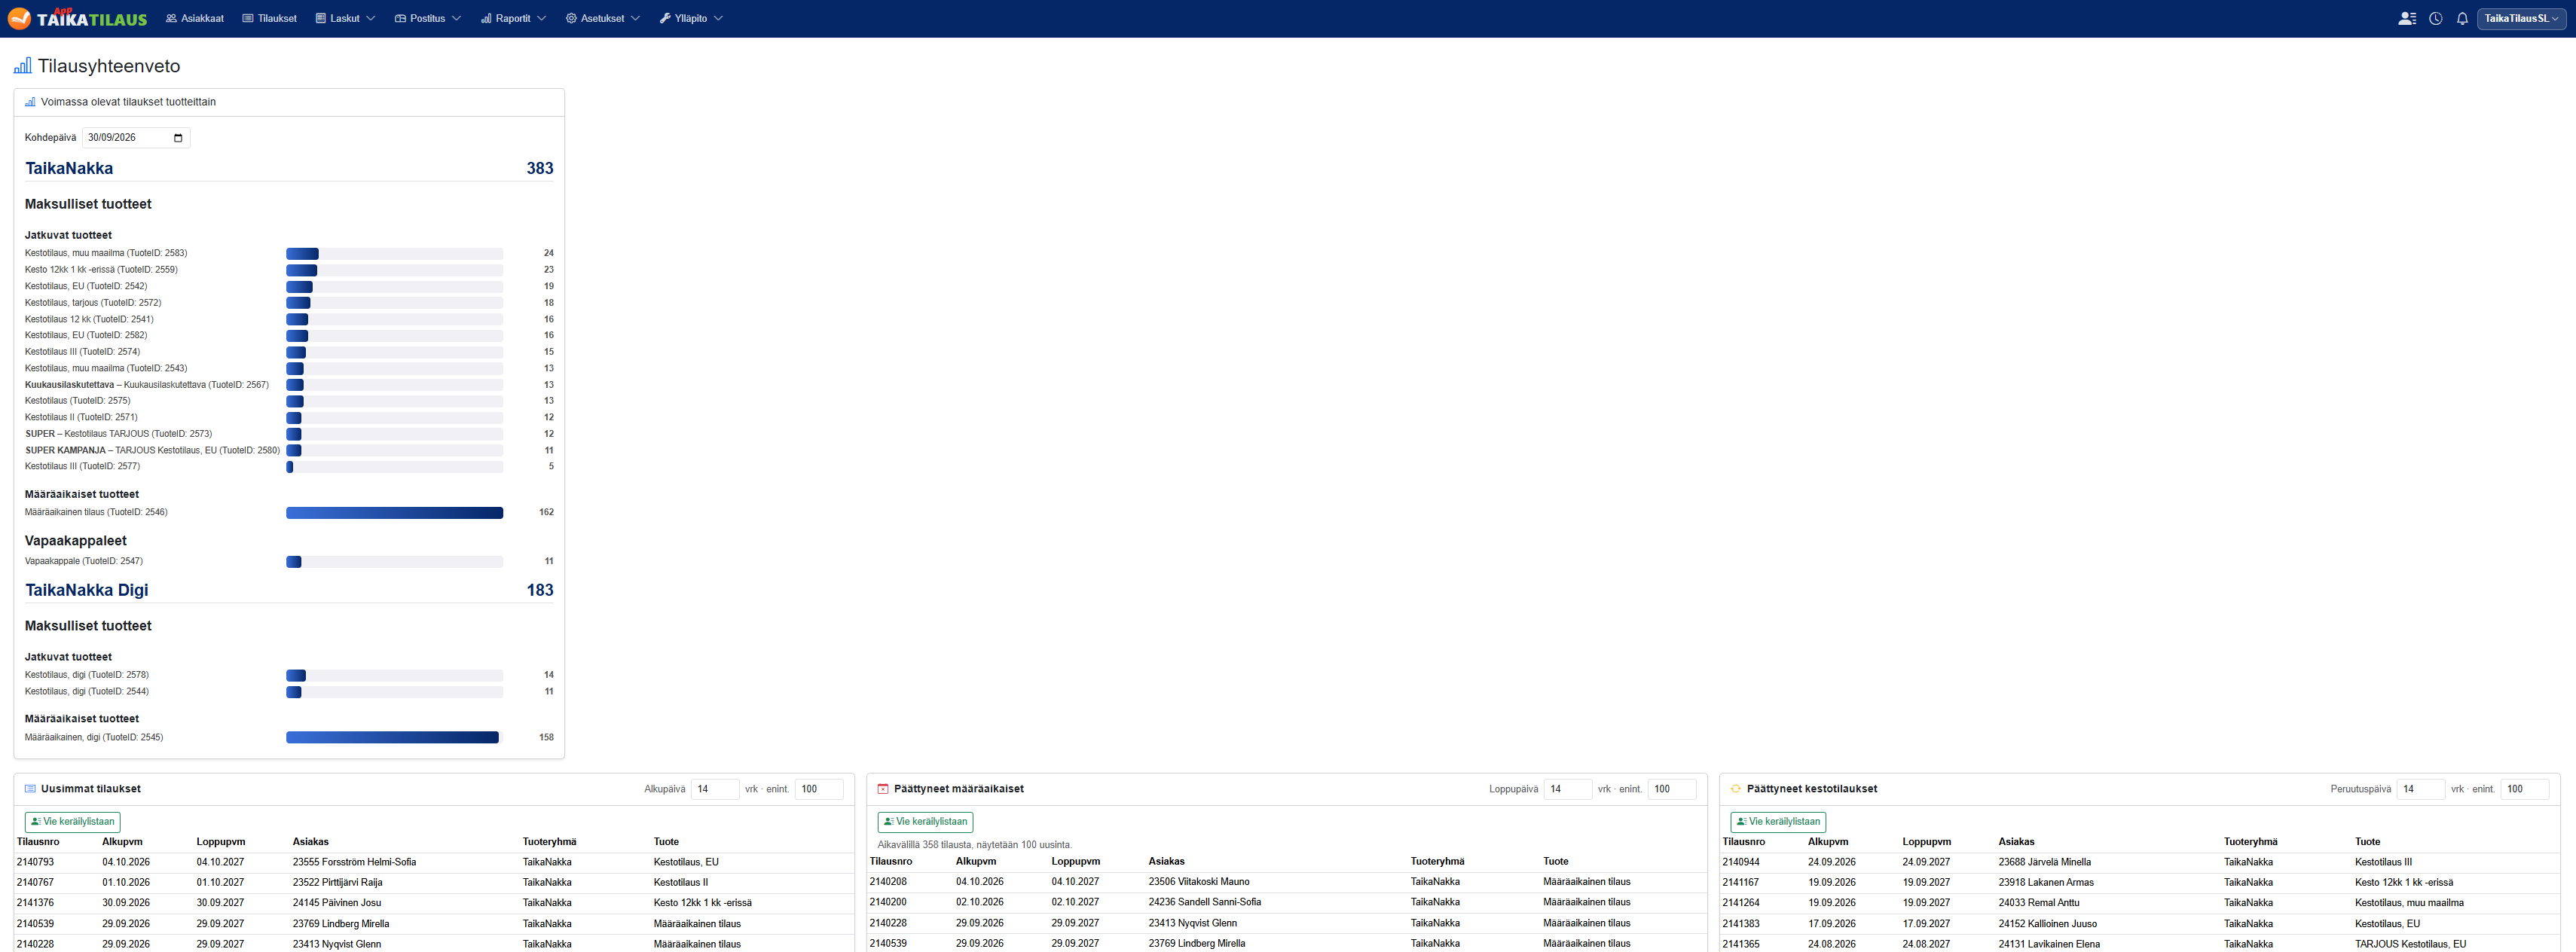Image resolution: width=2576 pixels, height=952 pixels.
Task: Click Kestotilaus, digi (TuoteID: 2578) row
Action: point(289,675)
